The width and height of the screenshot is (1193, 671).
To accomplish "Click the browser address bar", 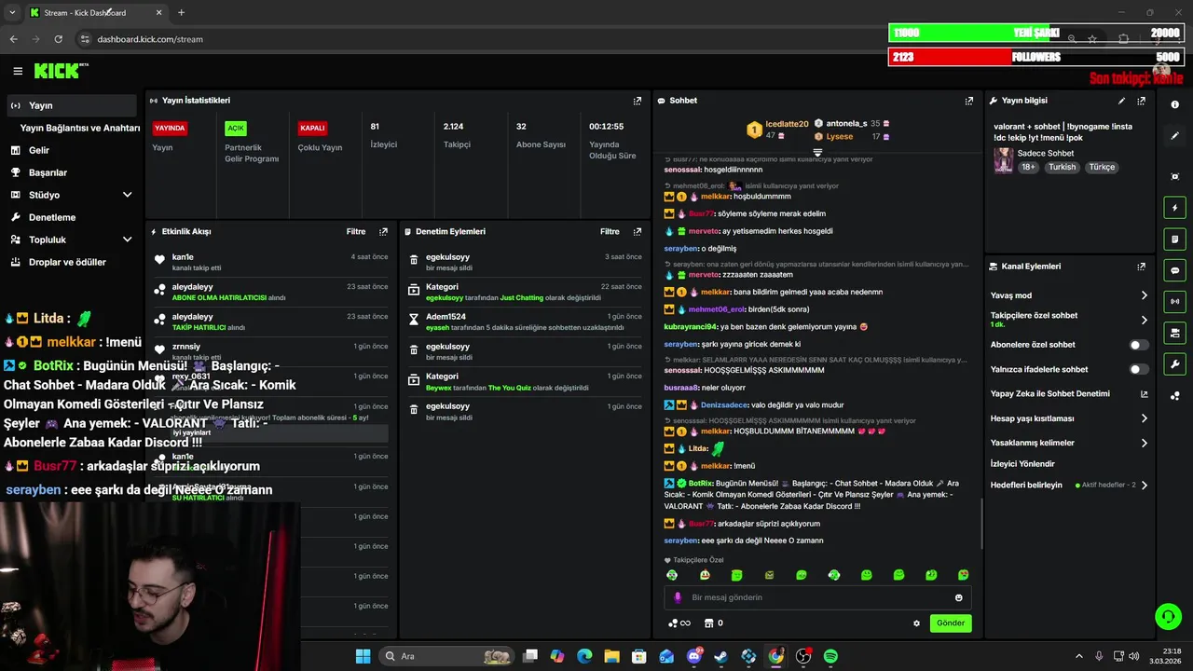I will point(559,39).
